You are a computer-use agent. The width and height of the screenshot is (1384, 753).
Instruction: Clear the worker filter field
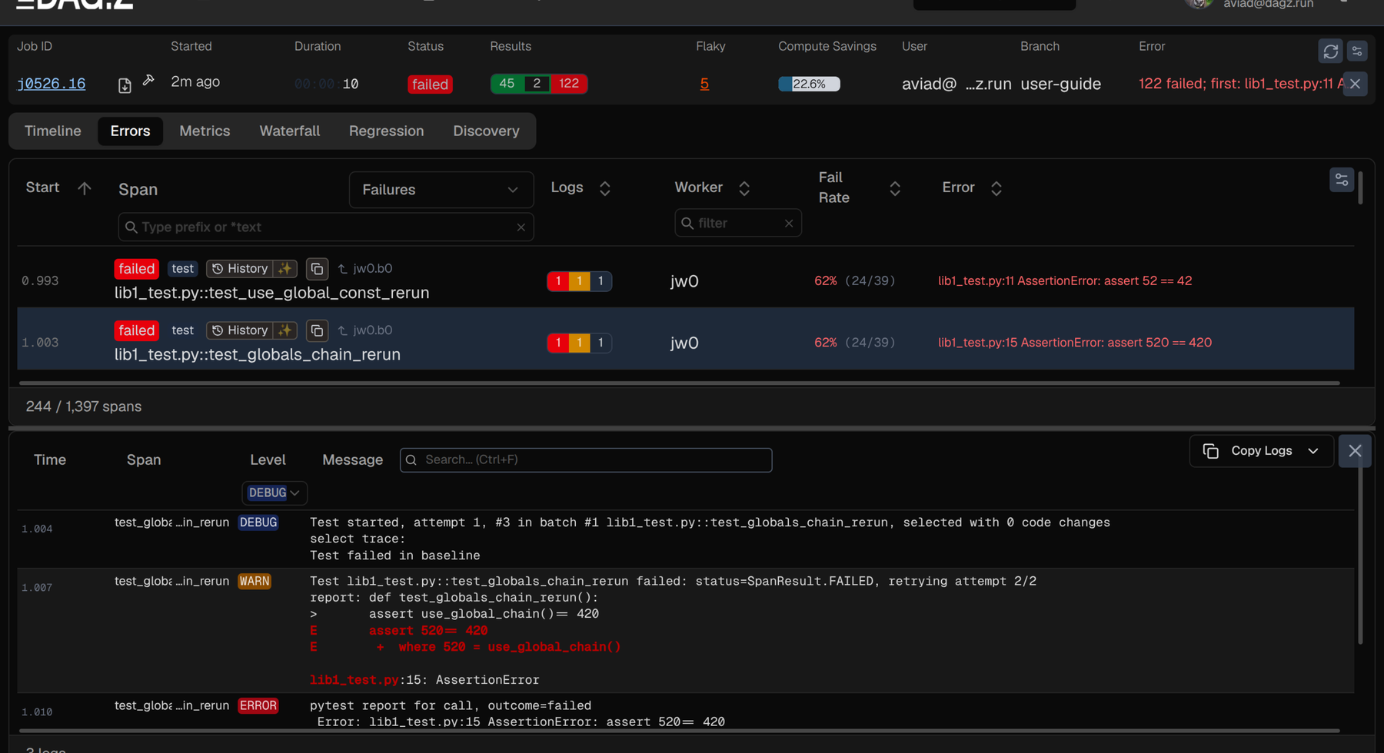pyautogui.click(x=789, y=224)
